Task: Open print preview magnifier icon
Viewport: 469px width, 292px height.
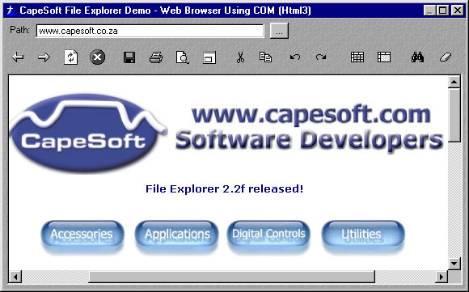Action: tap(183, 57)
